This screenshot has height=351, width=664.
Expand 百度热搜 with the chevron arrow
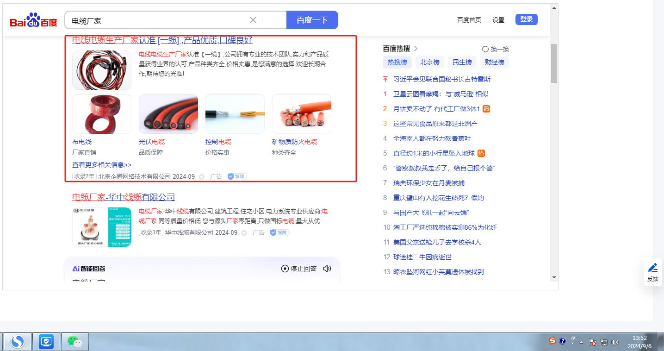click(416, 49)
